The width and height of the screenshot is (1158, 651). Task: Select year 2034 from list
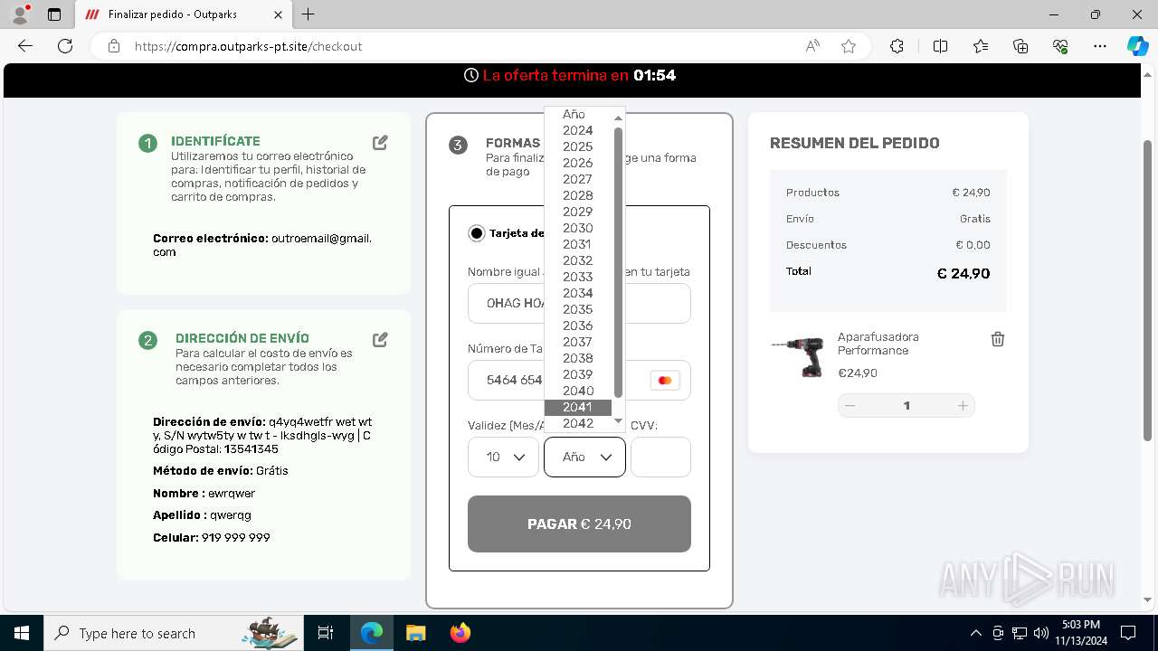pyautogui.click(x=578, y=293)
